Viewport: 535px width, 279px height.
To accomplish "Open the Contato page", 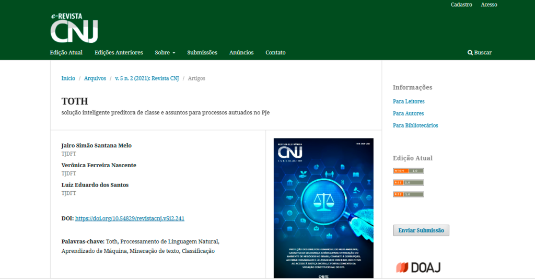I will [275, 53].
